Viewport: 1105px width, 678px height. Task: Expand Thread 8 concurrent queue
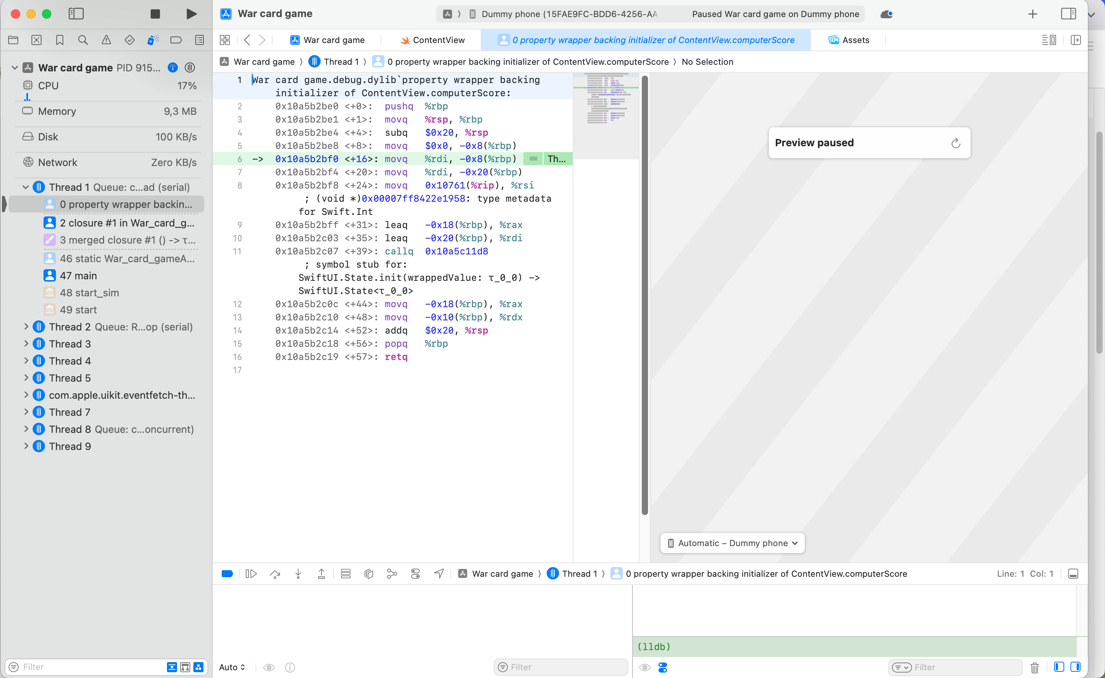[26, 429]
